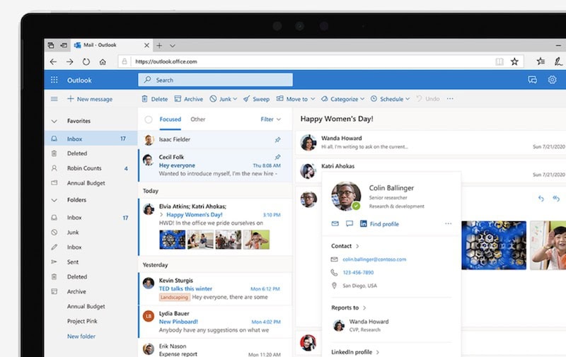Image resolution: width=566 pixels, height=357 pixels.
Task: Click the Landscaping category tag
Action: pos(174,298)
